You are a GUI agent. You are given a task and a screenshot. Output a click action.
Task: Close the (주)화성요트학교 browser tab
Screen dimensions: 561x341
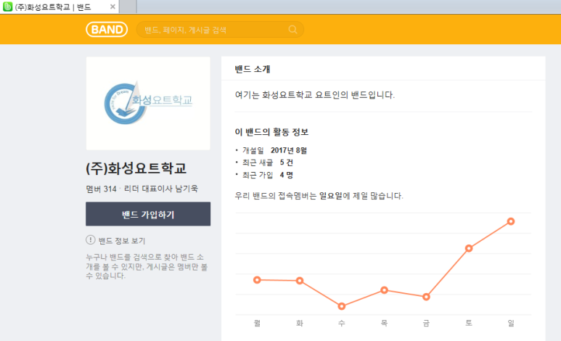pos(112,7)
